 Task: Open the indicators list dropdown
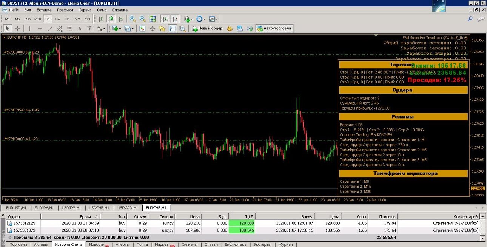[x=188, y=19]
